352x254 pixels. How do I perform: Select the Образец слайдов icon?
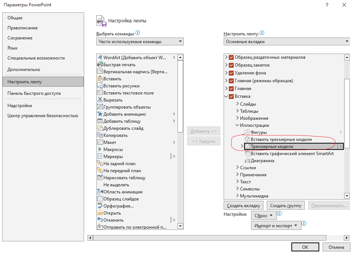(100, 199)
